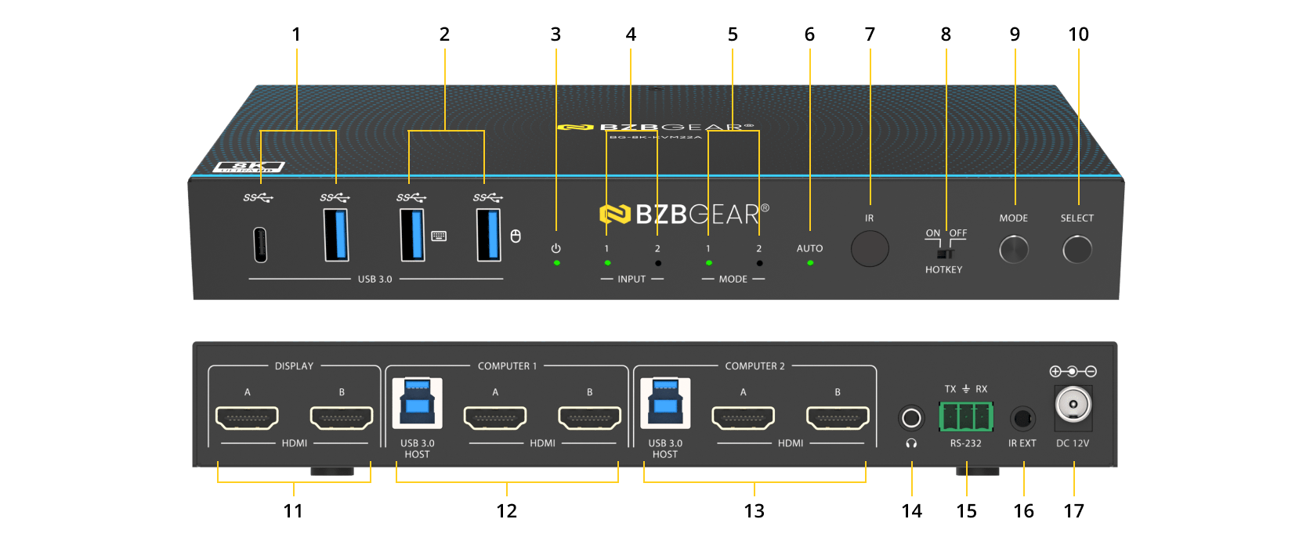Click the COMPUTER 2 USB 3.0 host port
The height and width of the screenshot is (548, 1310).
pyautogui.click(x=665, y=403)
